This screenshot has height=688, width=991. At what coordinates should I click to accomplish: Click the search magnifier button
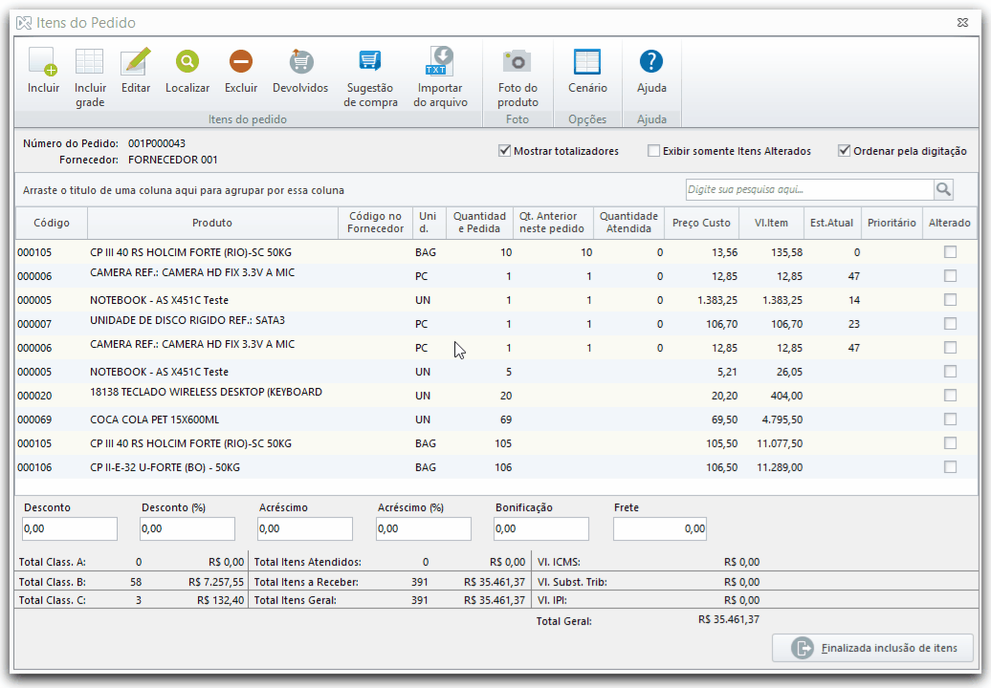[943, 189]
